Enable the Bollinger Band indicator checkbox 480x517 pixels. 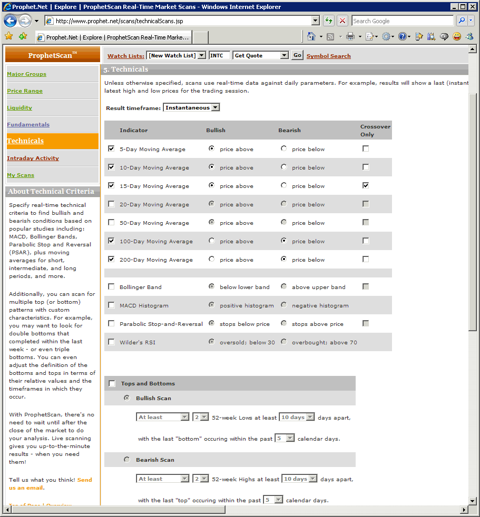(x=111, y=287)
